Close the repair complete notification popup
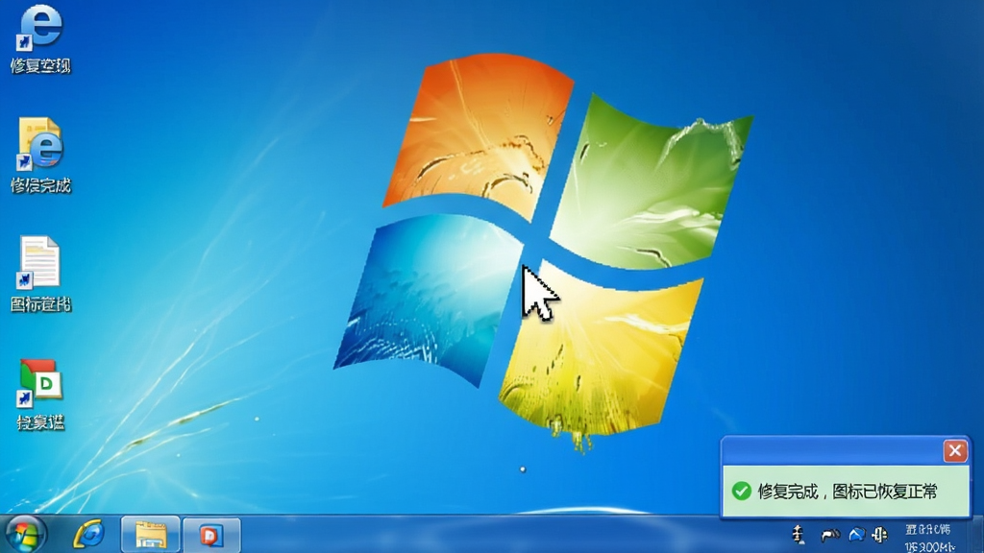Image resolution: width=984 pixels, height=553 pixels. [954, 450]
